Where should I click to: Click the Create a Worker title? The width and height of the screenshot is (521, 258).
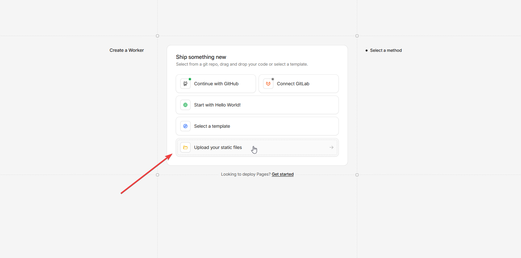(x=127, y=50)
